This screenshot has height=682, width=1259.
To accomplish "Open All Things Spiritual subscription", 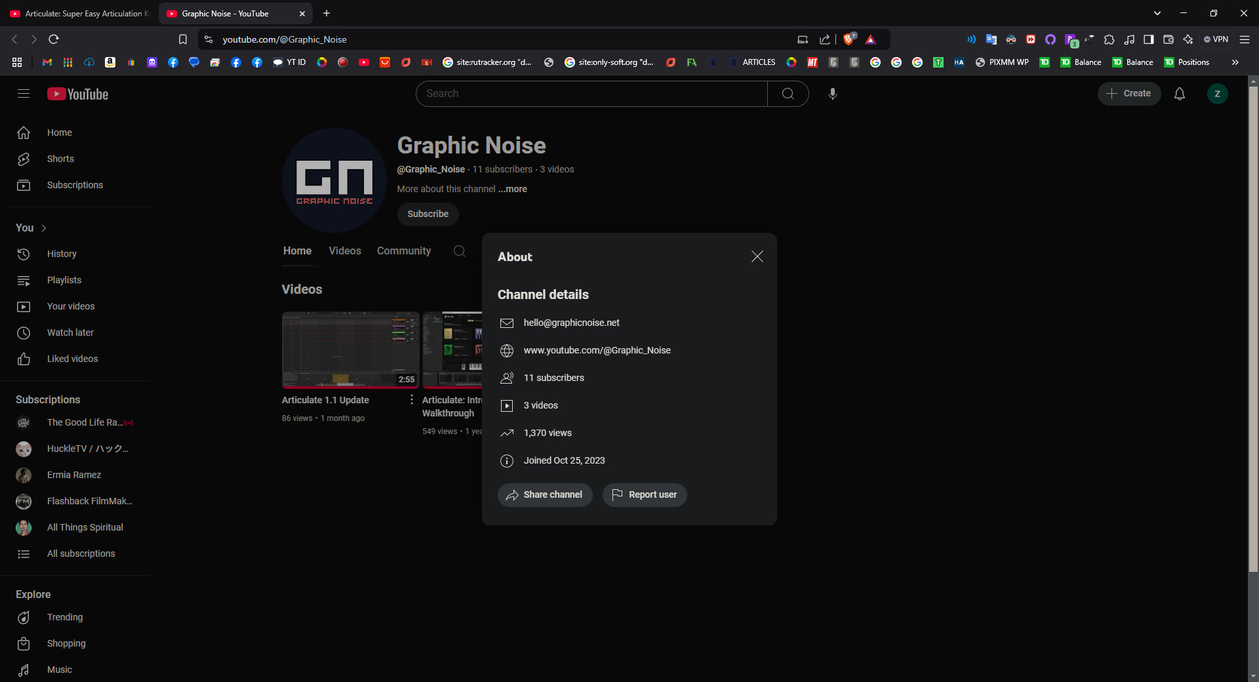I will tap(79, 527).
